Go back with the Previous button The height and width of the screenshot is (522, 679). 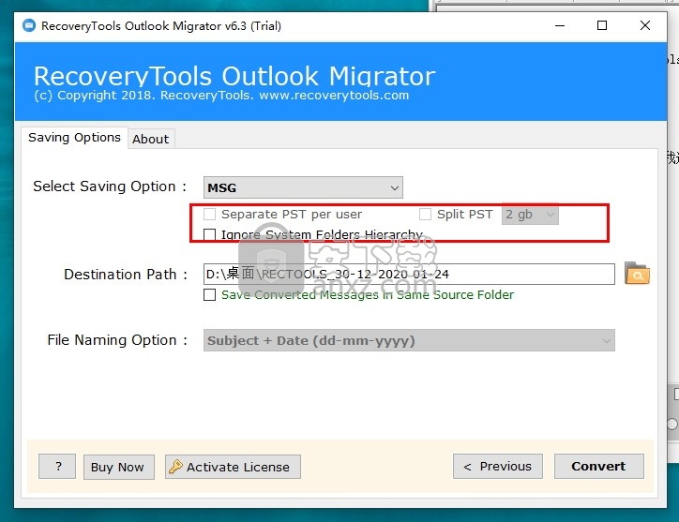(x=498, y=466)
